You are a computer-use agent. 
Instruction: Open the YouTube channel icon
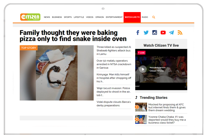(x=163, y=32)
